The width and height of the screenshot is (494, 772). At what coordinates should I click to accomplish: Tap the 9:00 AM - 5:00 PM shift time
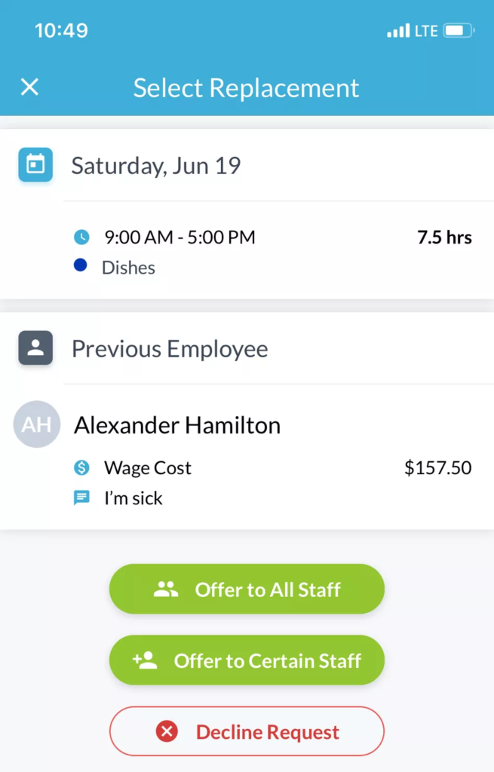click(x=180, y=237)
